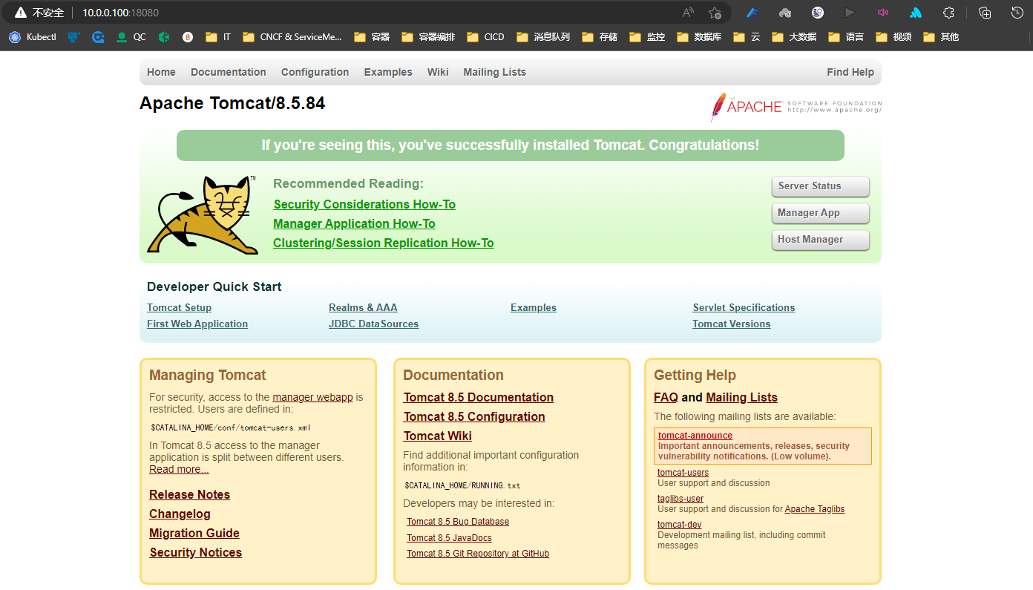Open the Apache Taglibs link
Screen dimensions: 1033x590
[x=814, y=509]
